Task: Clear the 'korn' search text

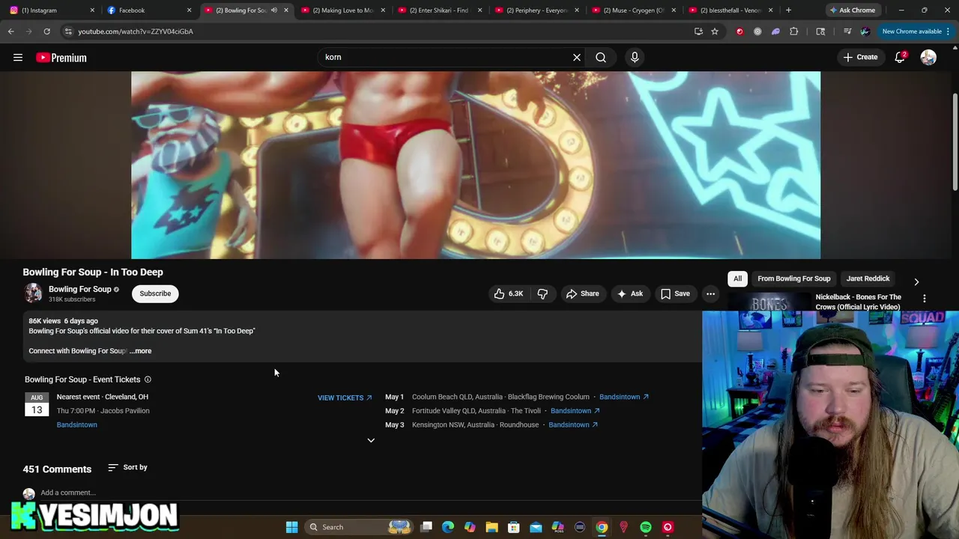Action: 577,57
